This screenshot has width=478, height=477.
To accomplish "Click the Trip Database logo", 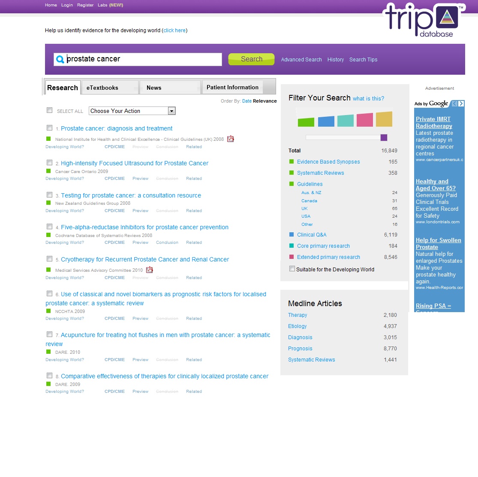I will tap(423, 21).
